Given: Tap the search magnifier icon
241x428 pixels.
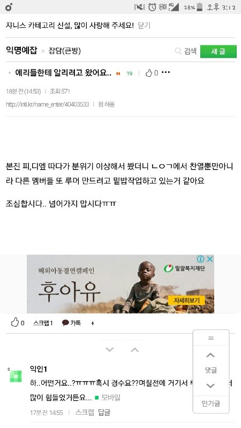Looking at the screenshot, I should 178,51.
